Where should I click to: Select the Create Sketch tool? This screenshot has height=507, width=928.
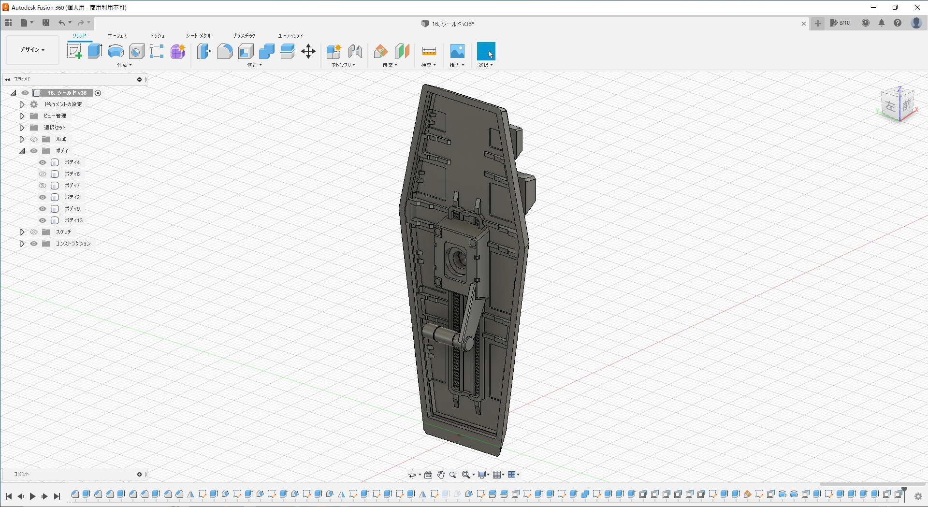click(x=74, y=51)
